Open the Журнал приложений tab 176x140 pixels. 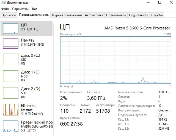point(67,15)
